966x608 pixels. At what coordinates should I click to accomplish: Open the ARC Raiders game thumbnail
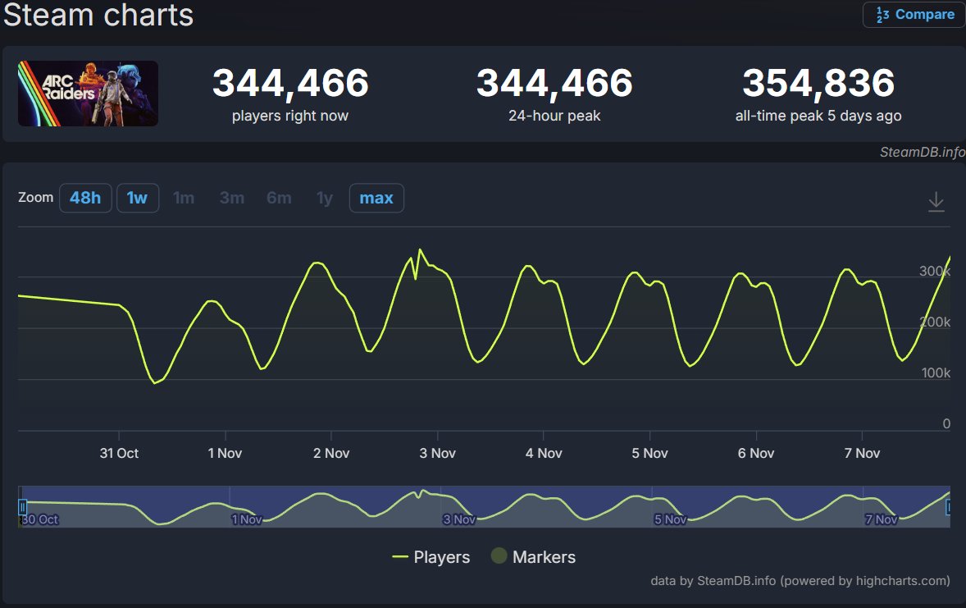[88, 94]
